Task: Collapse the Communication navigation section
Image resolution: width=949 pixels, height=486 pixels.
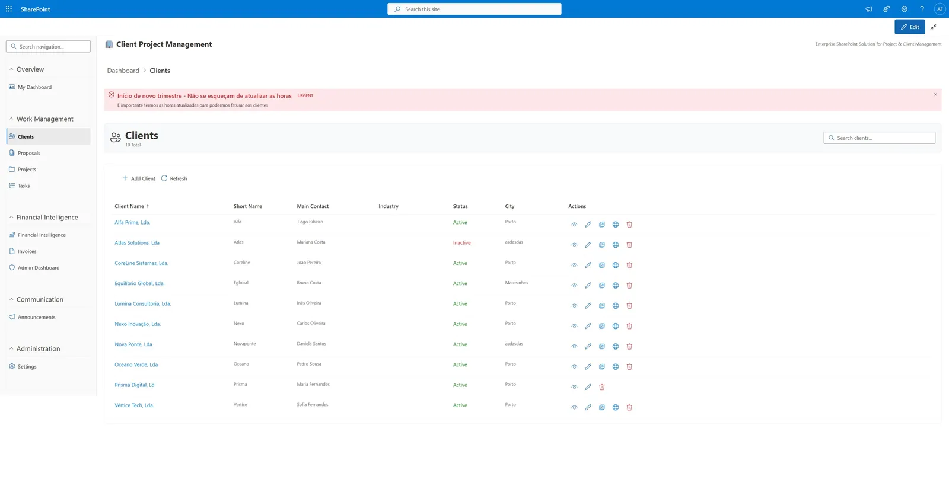Action: (x=11, y=299)
